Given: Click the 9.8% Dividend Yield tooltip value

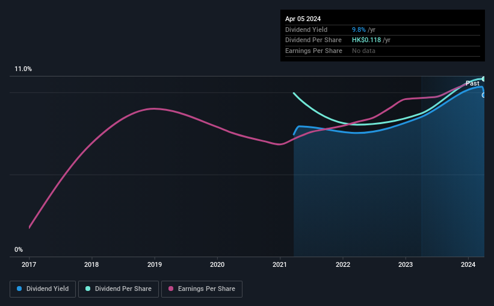Looking at the screenshot, I should point(359,30).
